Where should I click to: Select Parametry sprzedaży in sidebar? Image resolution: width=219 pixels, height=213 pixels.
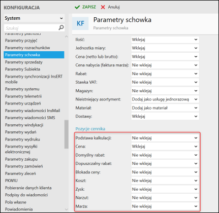coord(24,62)
